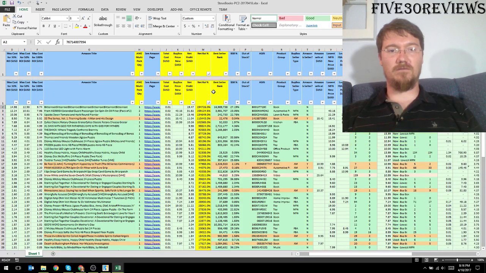Open the FORMULAS ribbon tab

pos(86,9)
